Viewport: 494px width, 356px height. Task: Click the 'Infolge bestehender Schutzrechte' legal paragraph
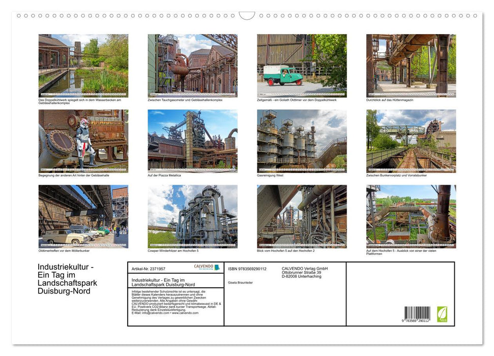click(x=176, y=302)
